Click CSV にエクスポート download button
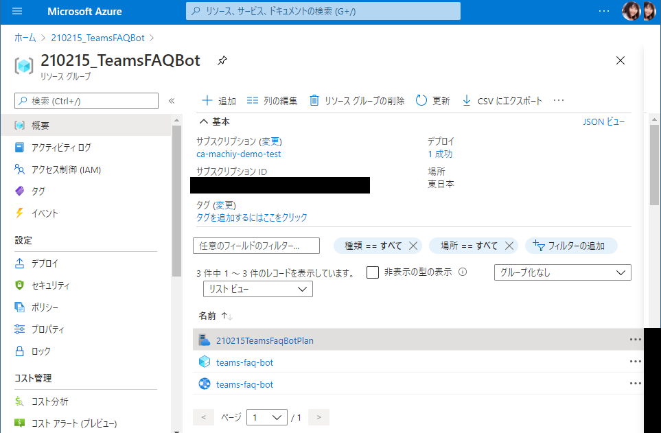 (x=502, y=100)
